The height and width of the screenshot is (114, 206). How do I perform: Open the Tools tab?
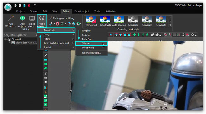tap(97, 11)
